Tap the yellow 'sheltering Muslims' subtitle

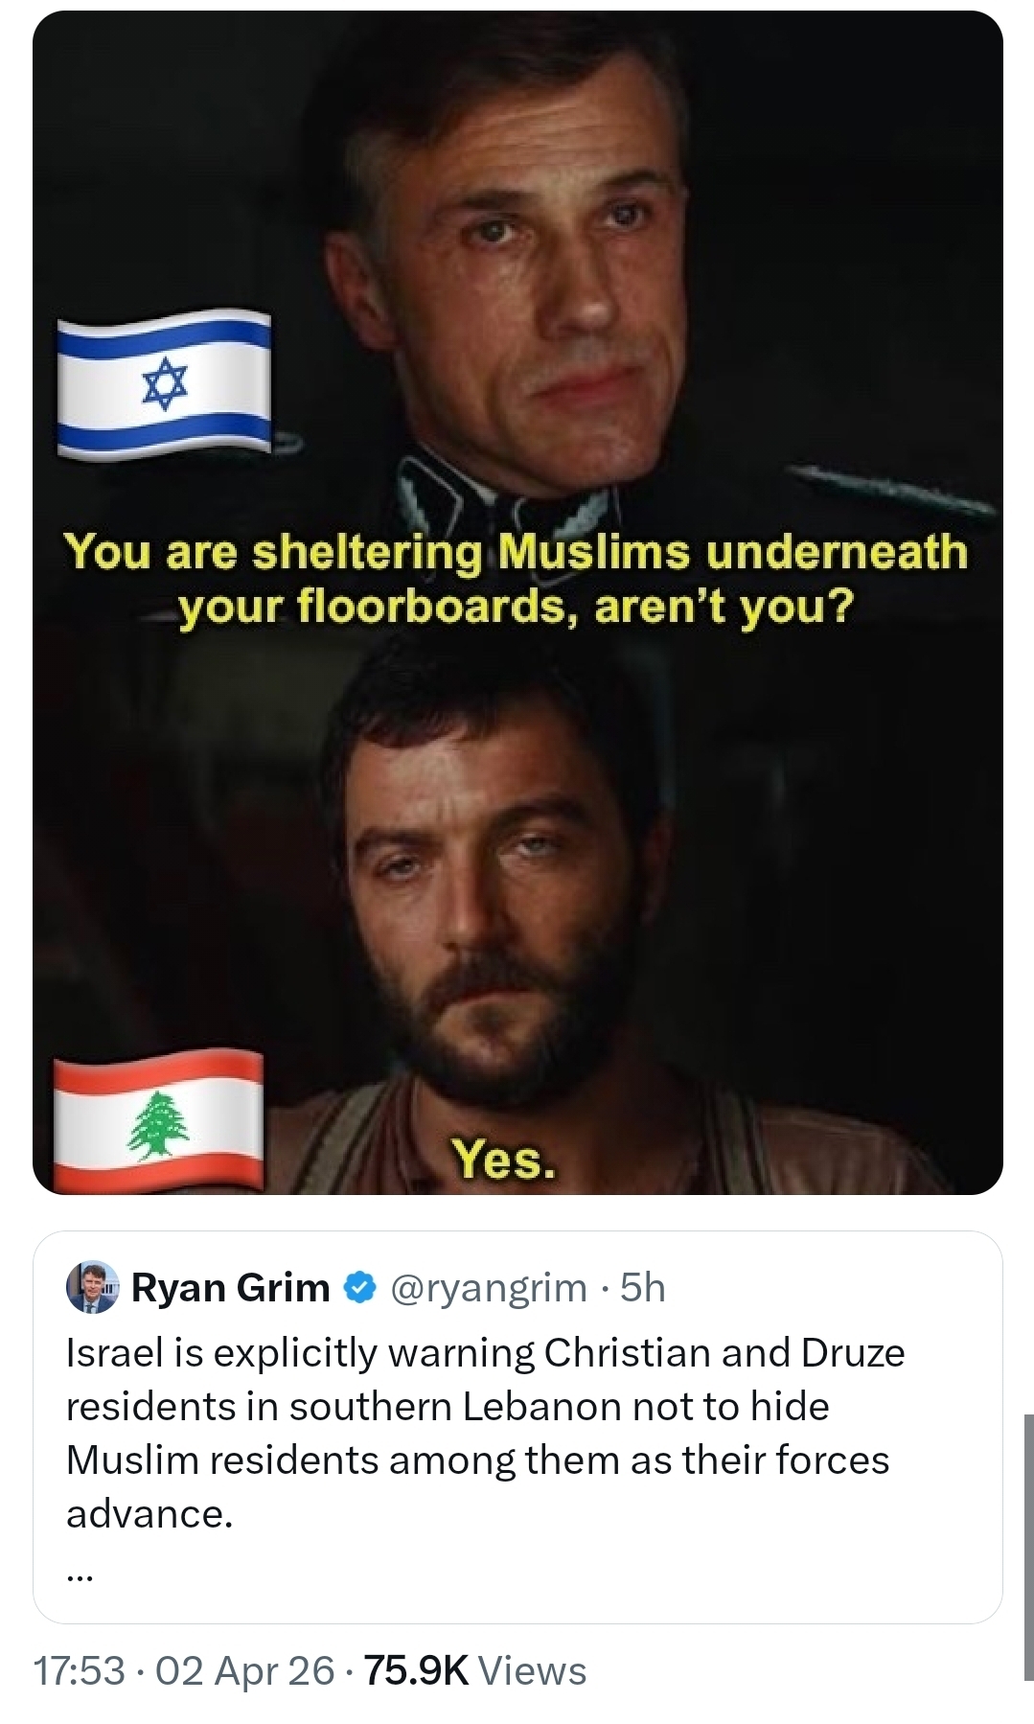click(516, 578)
